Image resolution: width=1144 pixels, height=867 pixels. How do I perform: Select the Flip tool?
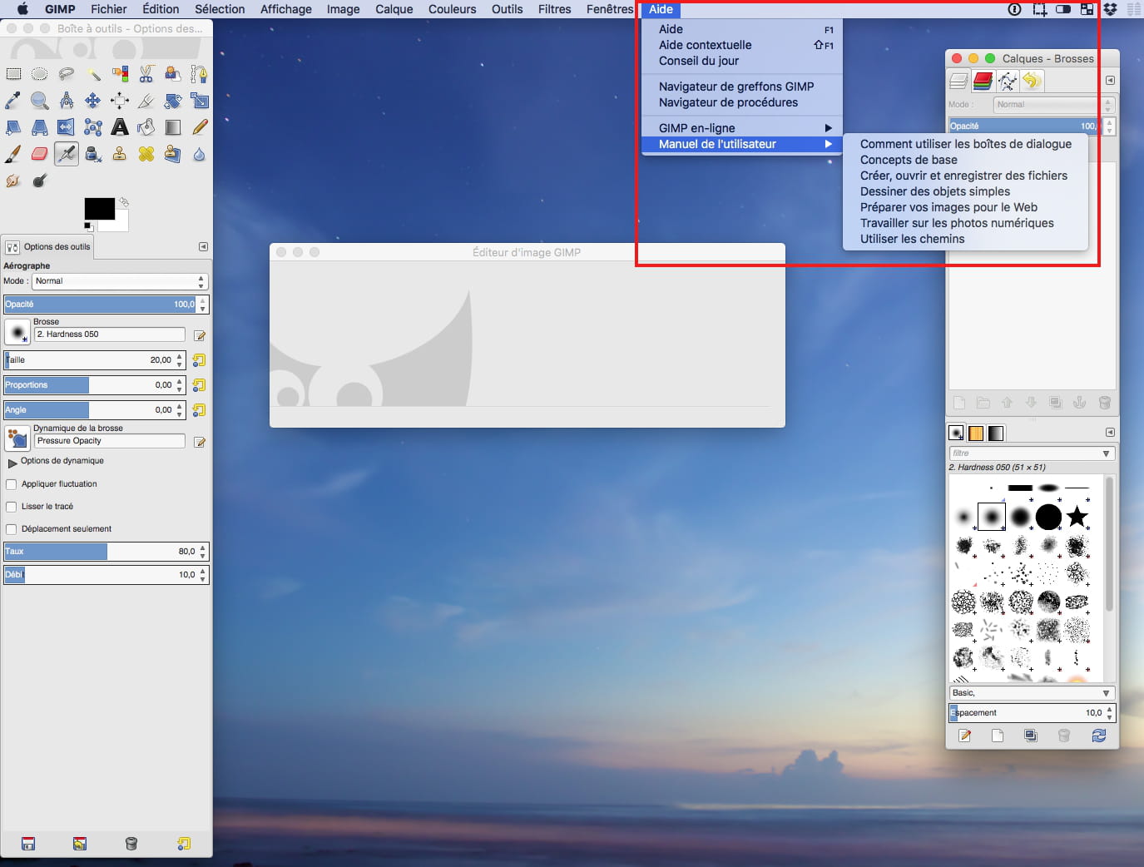pyautogui.click(x=67, y=127)
